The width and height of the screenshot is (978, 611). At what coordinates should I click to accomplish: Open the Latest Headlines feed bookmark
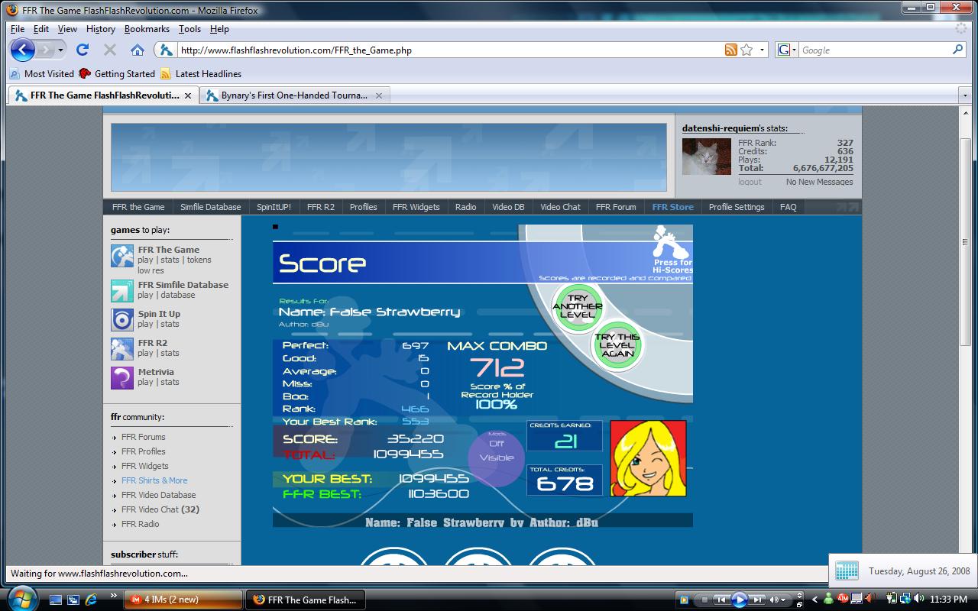(201, 74)
